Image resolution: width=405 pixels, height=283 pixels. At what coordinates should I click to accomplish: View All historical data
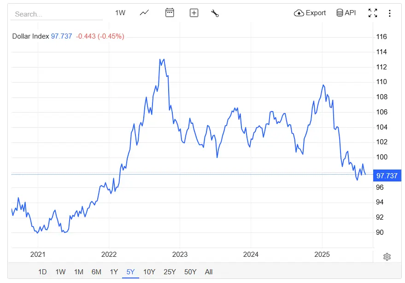tap(208, 272)
